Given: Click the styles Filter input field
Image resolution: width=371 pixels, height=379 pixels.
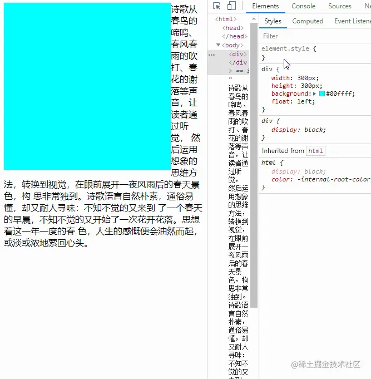Looking at the screenshot, I should click(315, 36).
